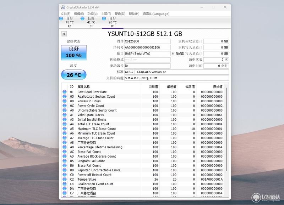
Task: Click the status orb for Percentage Lifetime Remaining
Action: coord(65,147)
